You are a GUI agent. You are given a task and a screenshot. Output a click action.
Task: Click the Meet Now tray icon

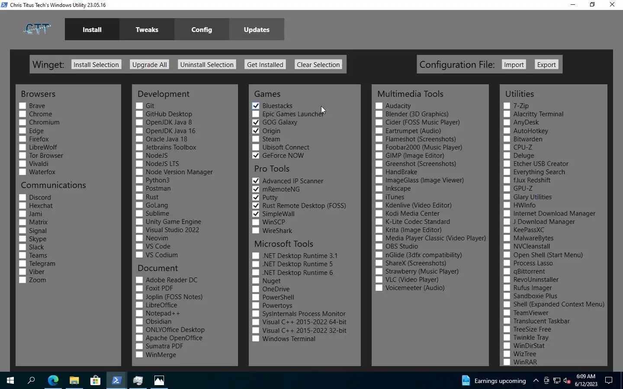point(546,381)
